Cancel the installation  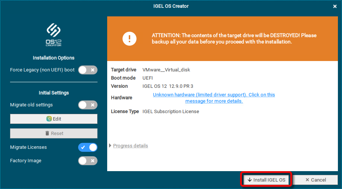point(316,180)
